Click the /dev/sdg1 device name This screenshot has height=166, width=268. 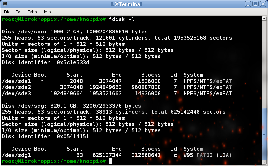pyautogui.click(x=16, y=155)
